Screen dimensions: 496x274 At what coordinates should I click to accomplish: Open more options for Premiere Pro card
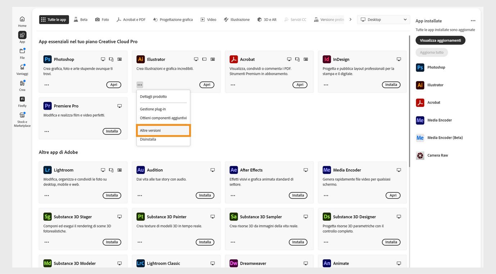coord(47,132)
